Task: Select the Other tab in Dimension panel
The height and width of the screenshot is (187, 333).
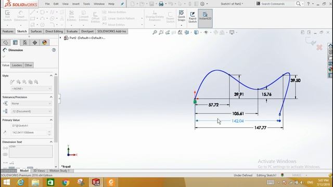Action: [x=29, y=65]
